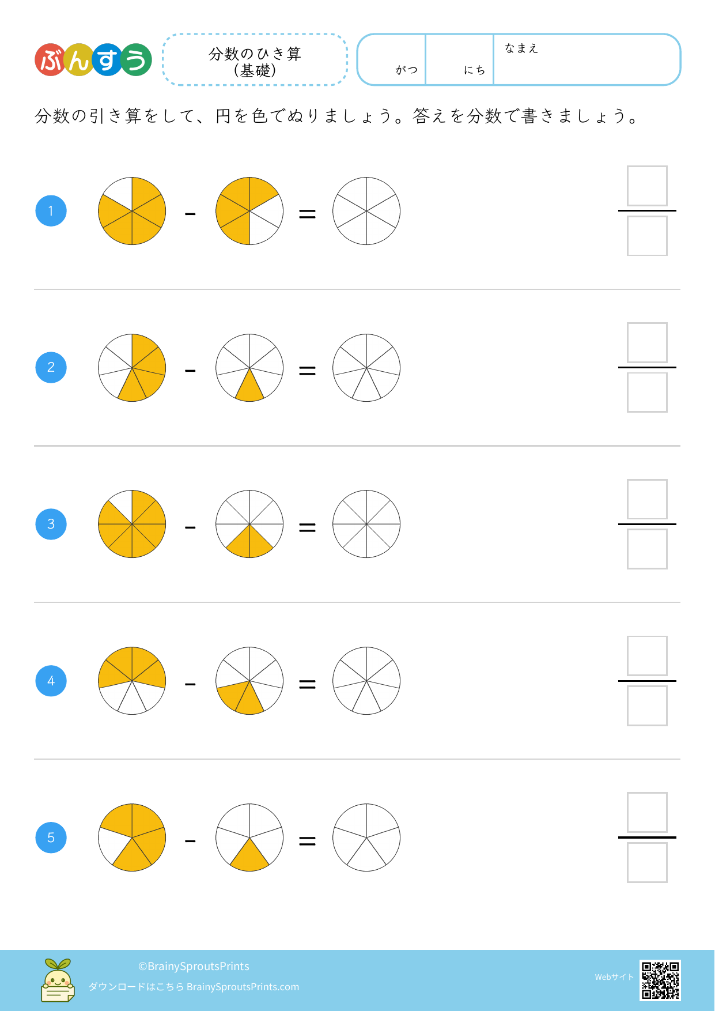Click the blue number 3 circle
The image size is (715, 1011).
coord(51,524)
